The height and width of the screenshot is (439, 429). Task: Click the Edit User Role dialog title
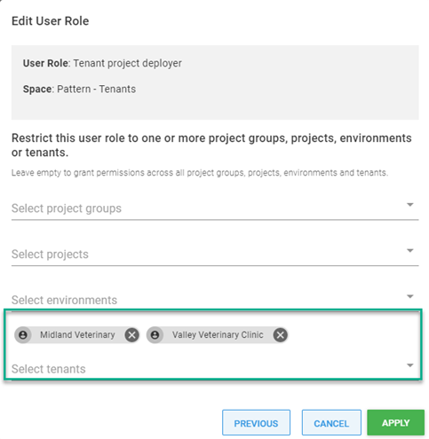point(50,21)
